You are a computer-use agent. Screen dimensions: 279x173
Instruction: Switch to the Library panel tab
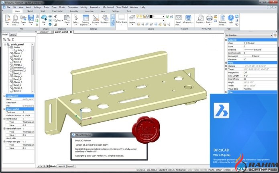(13, 35)
